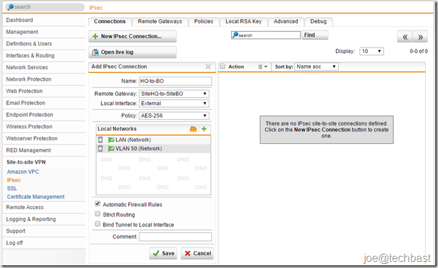Open the Remote Gateway dropdown
The image size is (438, 268).
(174, 94)
